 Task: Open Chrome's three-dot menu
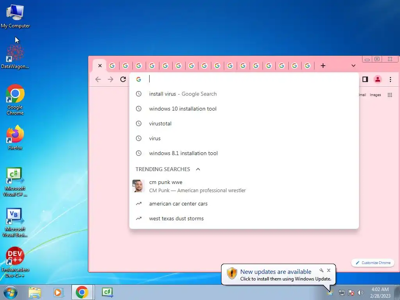[390, 79]
